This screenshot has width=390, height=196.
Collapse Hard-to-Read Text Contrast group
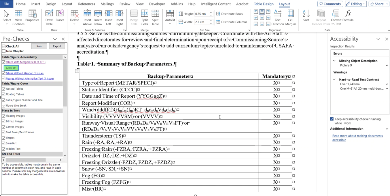[334, 80]
